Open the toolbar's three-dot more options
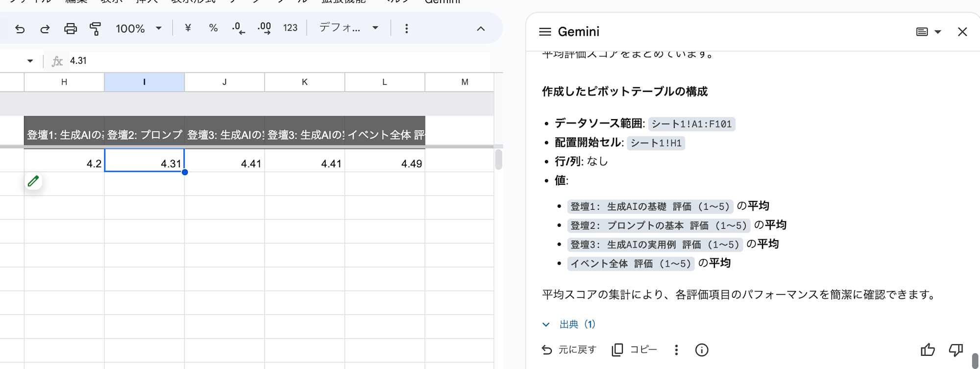980x369 pixels. coord(406,28)
